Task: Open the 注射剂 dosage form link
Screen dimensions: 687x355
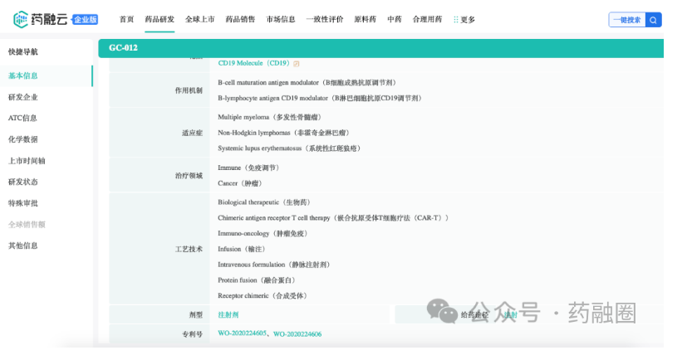Action: (x=228, y=315)
